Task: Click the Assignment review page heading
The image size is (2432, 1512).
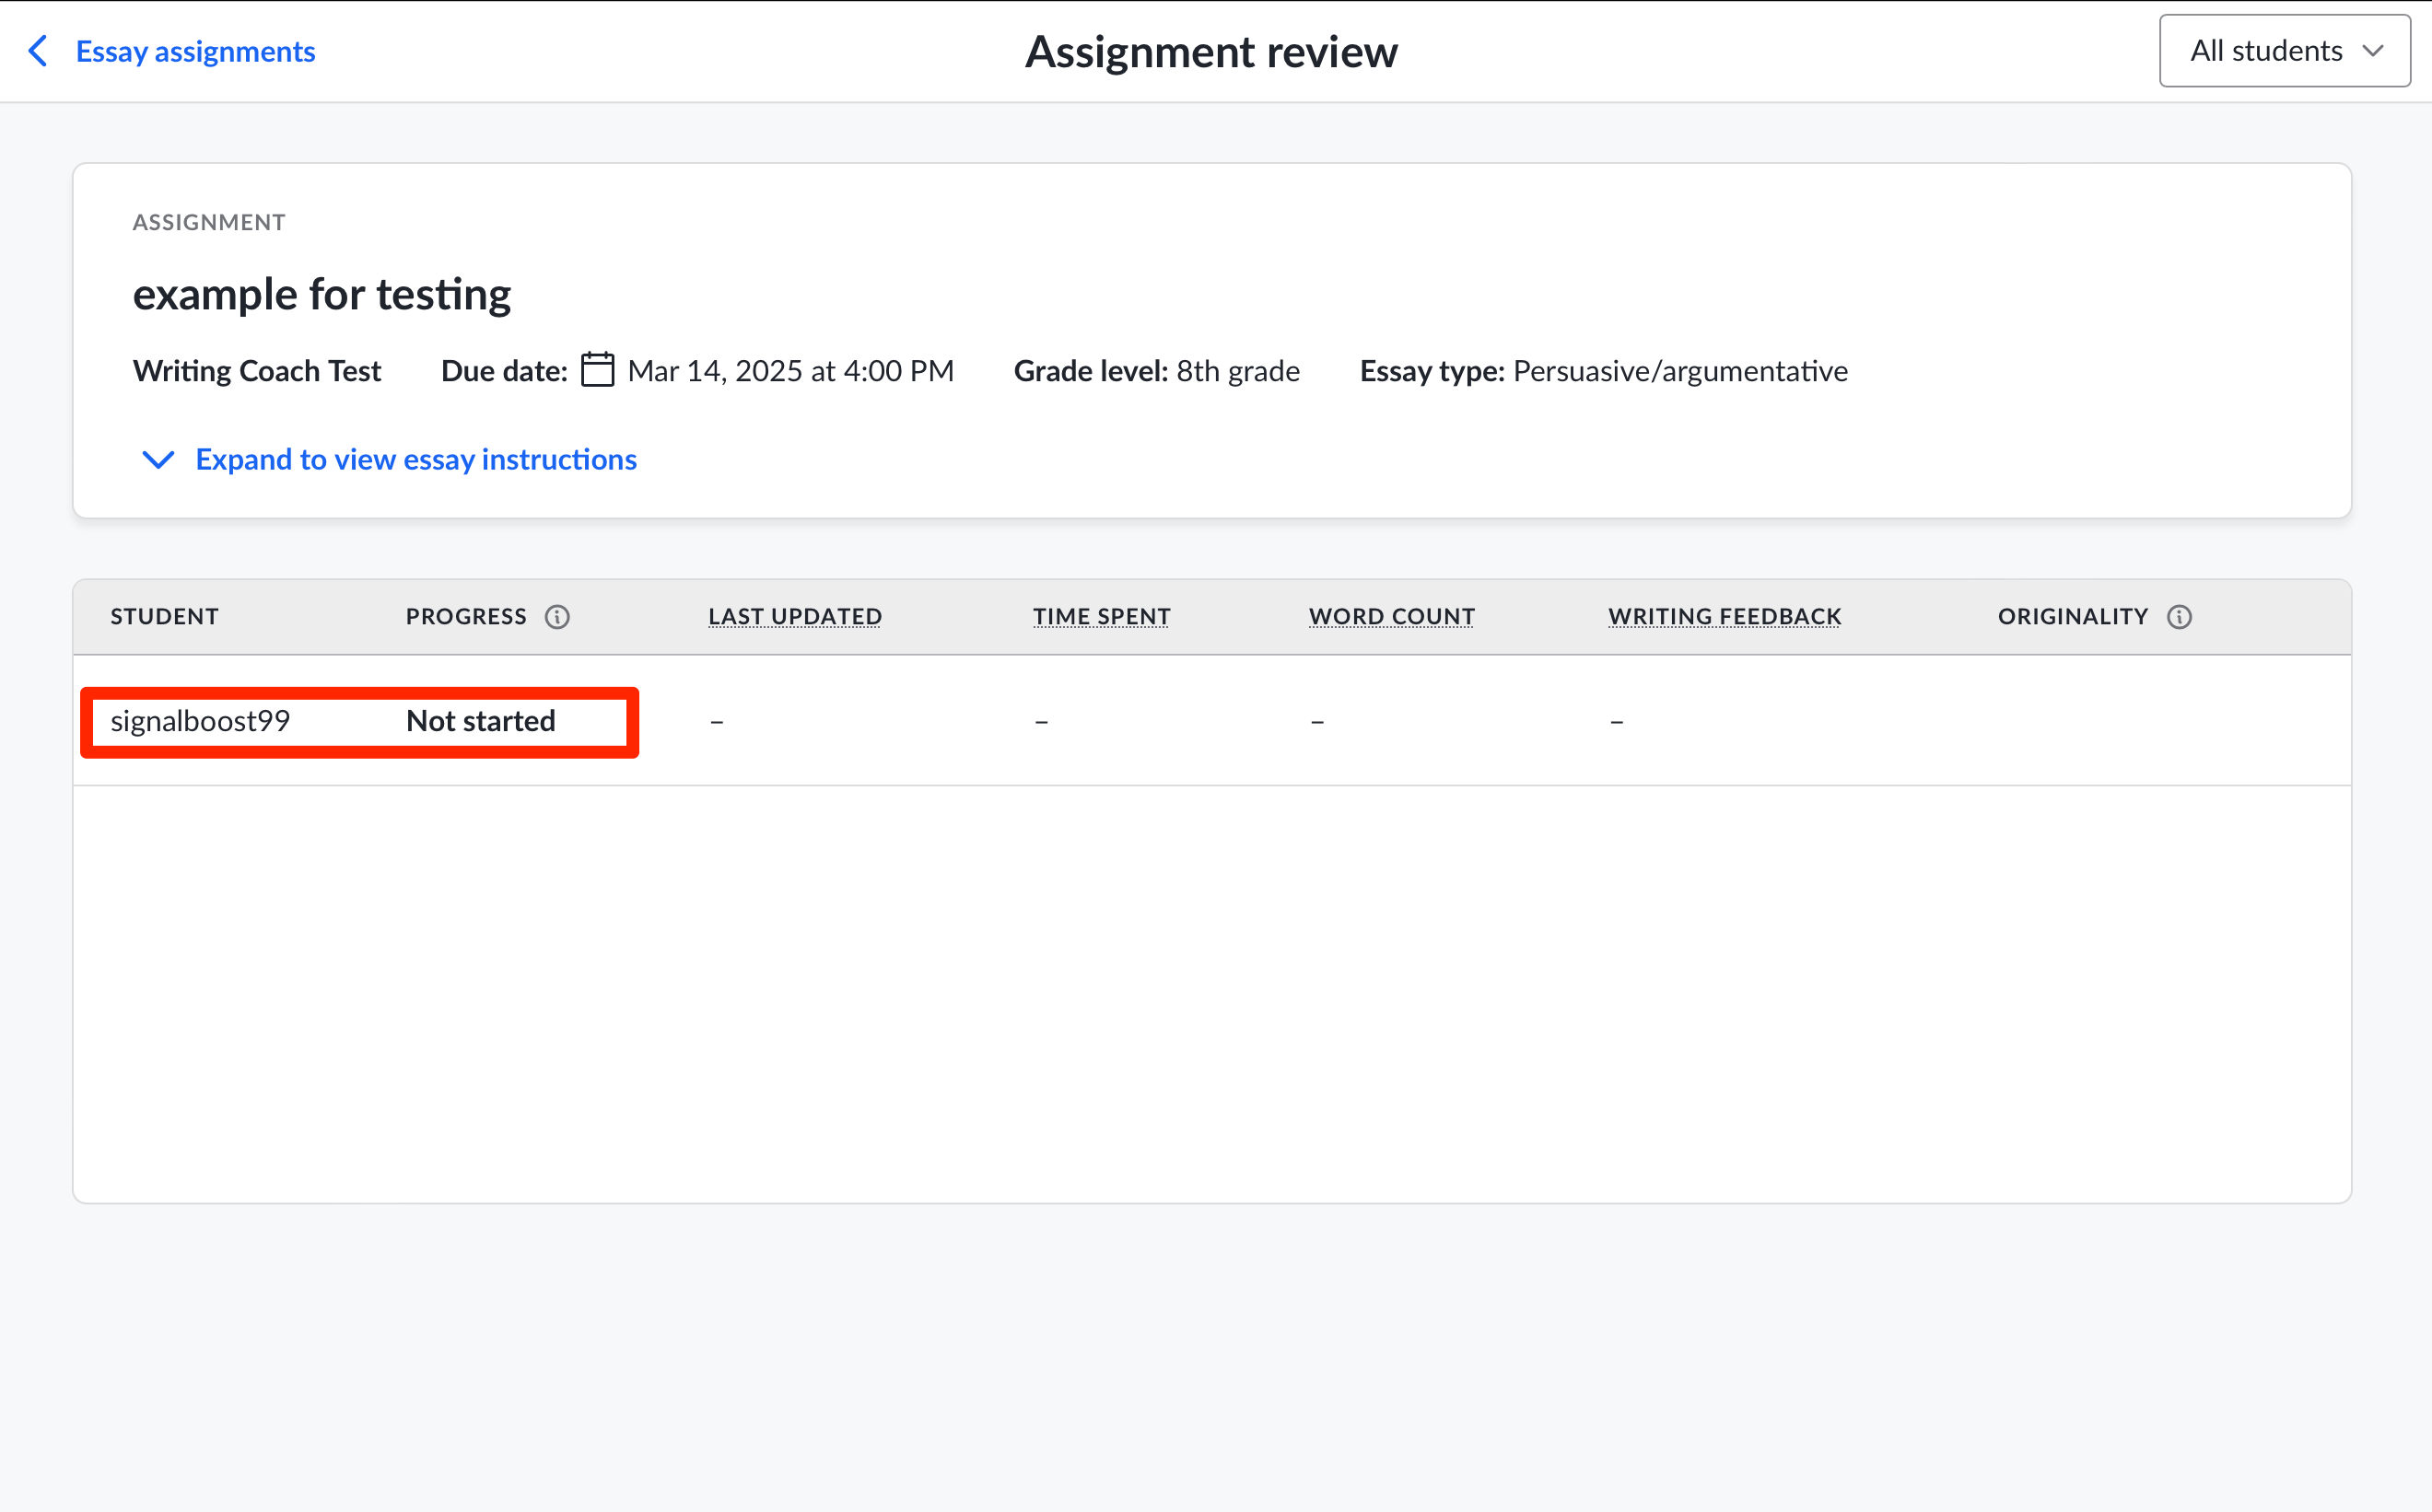Action: 1211,52
